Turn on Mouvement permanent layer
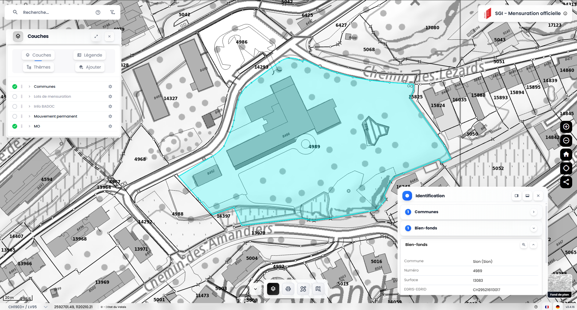 tap(15, 116)
